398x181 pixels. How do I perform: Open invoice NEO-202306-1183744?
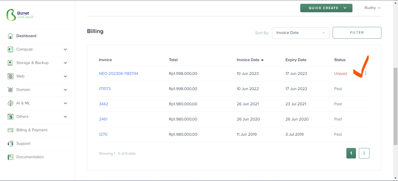118,73
